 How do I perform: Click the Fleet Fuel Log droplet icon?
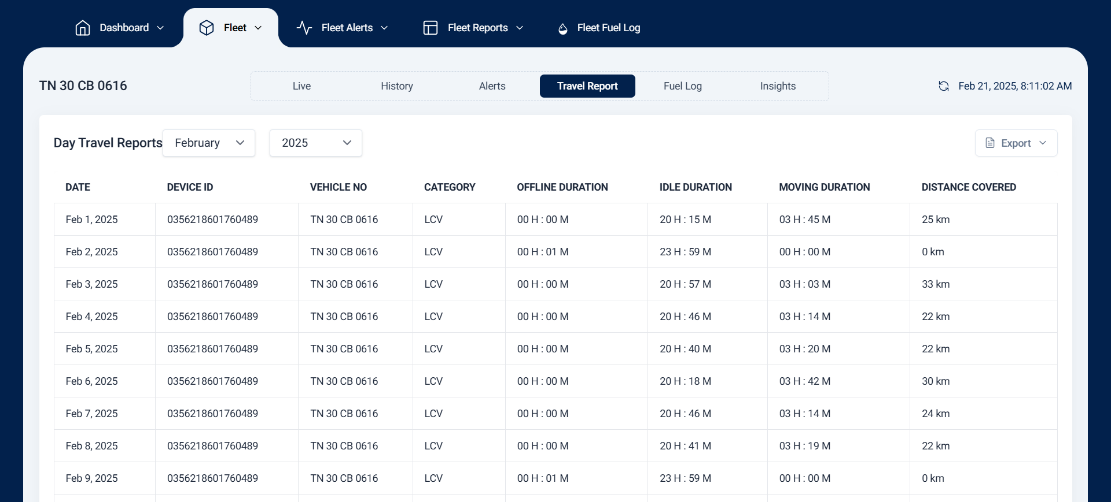pos(562,28)
